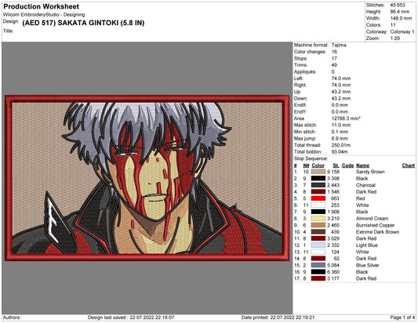Click the Chart column header
418x323 pixels.
[x=408, y=165]
